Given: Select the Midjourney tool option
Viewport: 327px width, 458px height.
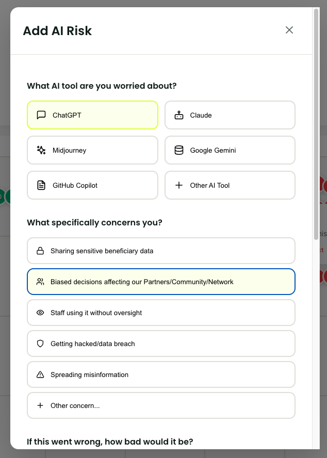Looking at the screenshot, I should 92,150.
